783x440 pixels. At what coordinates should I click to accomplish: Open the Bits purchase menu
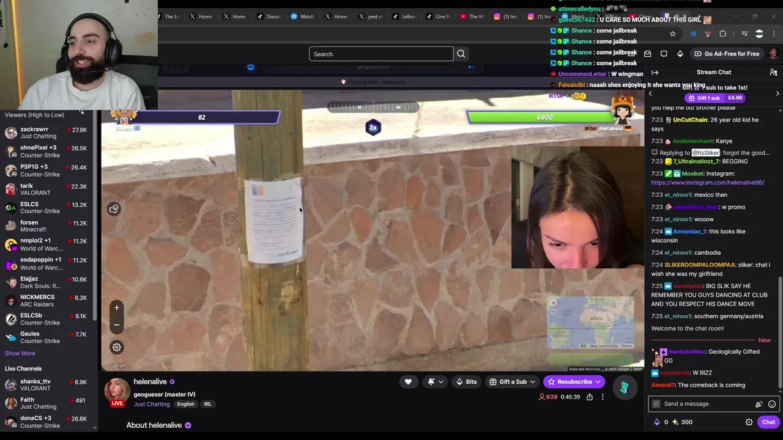coord(466,382)
